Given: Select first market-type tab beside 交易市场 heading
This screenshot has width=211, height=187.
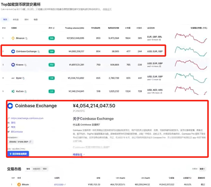Looking at the screenshot, I should (x=28, y=169).
